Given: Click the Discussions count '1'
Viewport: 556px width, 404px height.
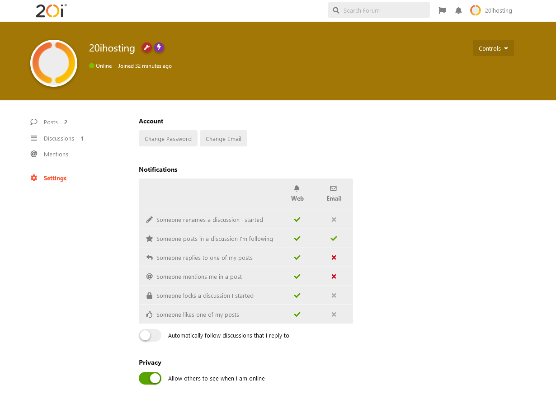Looking at the screenshot, I should 82,138.
